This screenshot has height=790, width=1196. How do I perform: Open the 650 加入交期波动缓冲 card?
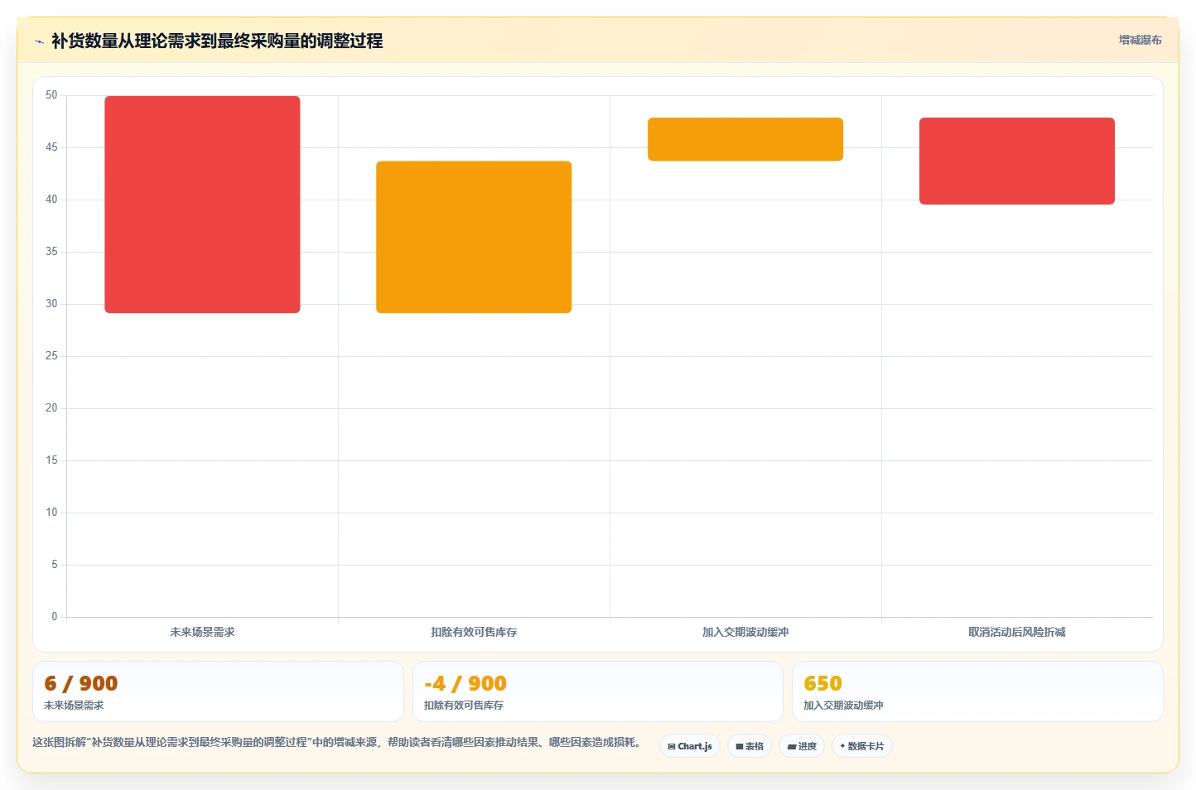pyautogui.click(x=977, y=691)
